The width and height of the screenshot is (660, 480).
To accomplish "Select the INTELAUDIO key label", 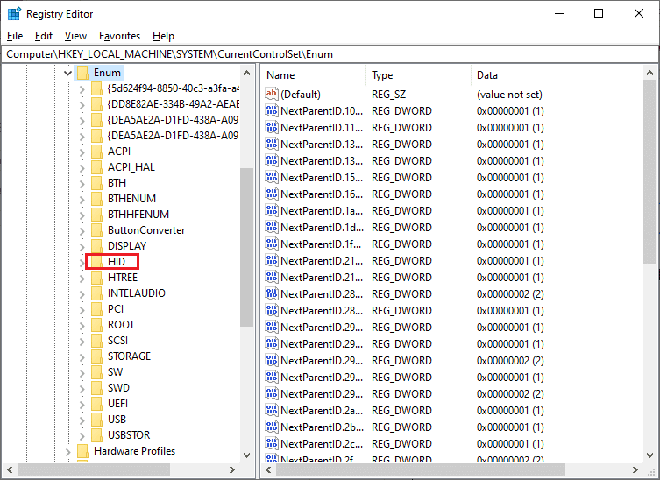I will [x=137, y=293].
